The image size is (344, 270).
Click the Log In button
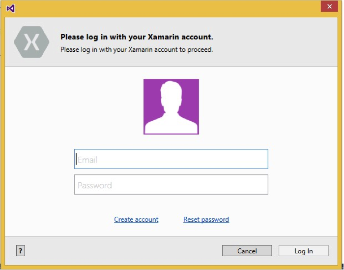tap(303, 251)
